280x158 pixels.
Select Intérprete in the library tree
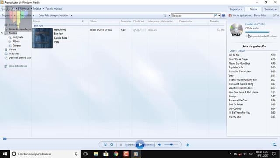[18, 37]
